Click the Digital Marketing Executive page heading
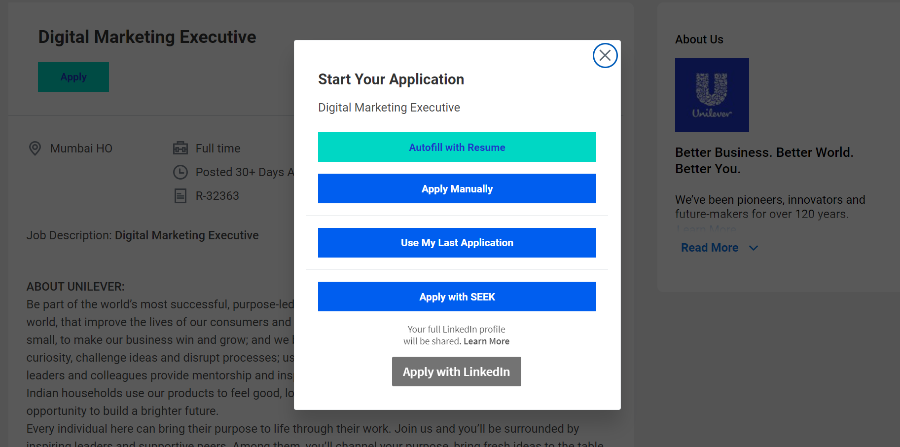Image resolution: width=900 pixels, height=447 pixels. pyautogui.click(x=147, y=37)
